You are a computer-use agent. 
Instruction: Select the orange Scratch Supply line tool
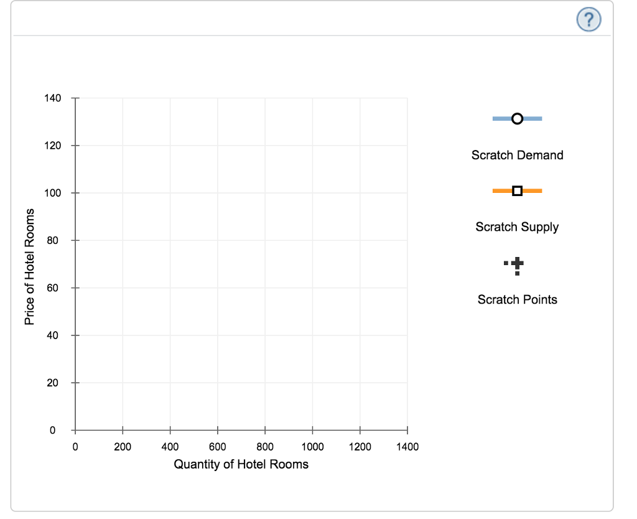[517, 190]
